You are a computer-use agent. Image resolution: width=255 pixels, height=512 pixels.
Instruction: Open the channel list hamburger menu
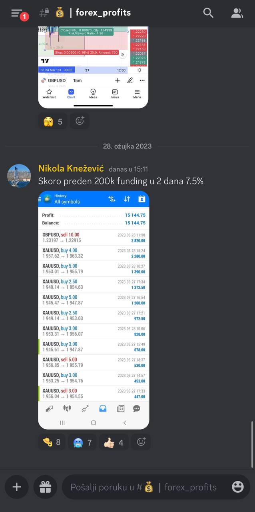coord(17,13)
